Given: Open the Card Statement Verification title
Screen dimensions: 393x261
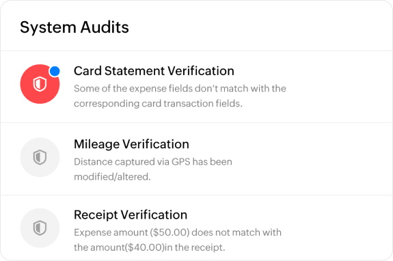Looking at the screenshot, I should point(154,71).
